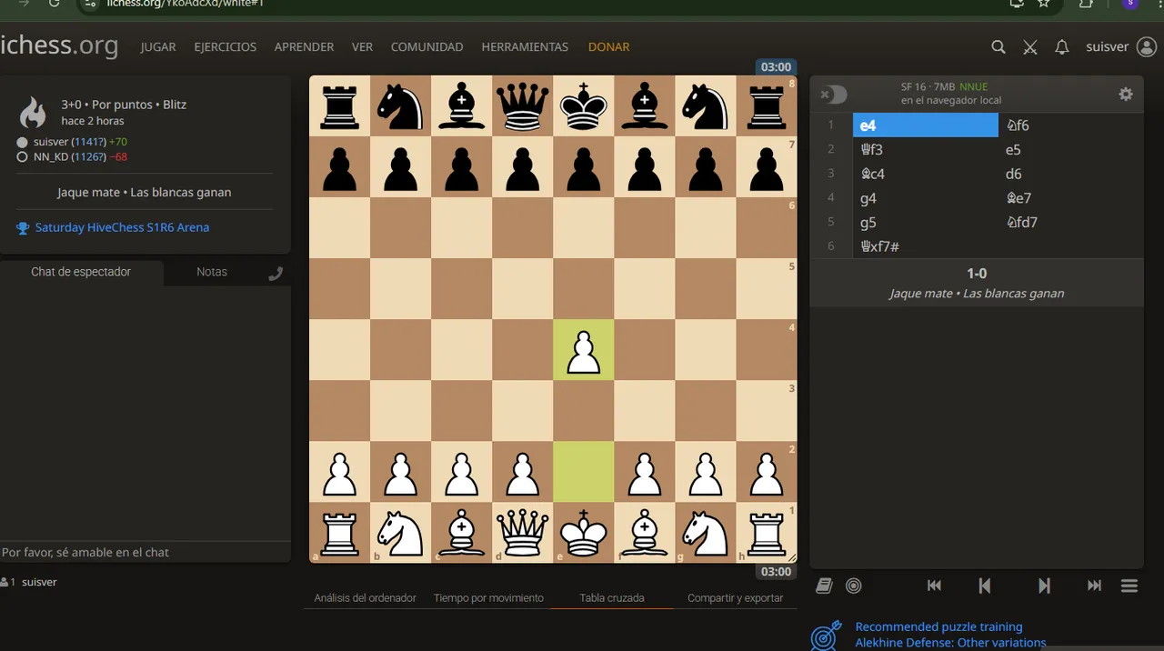Image resolution: width=1164 pixels, height=651 pixels.
Task: Open Compartir y exportar tab
Action: tap(735, 598)
